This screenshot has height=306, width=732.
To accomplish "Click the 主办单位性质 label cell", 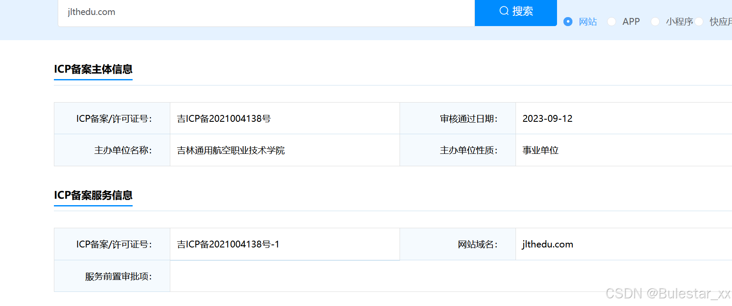I will pos(458,150).
